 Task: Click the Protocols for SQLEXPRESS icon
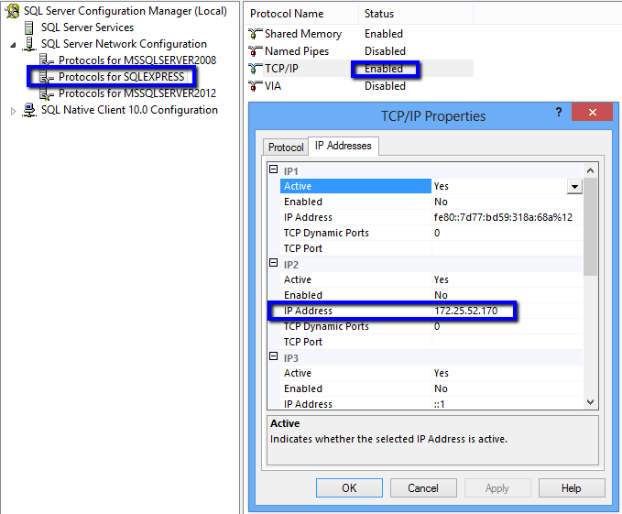tap(47, 77)
